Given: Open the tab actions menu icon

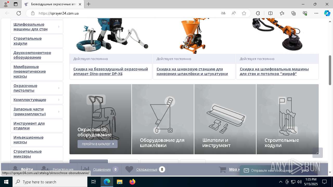Looking at the screenshot, I should (x=16, y=4).
